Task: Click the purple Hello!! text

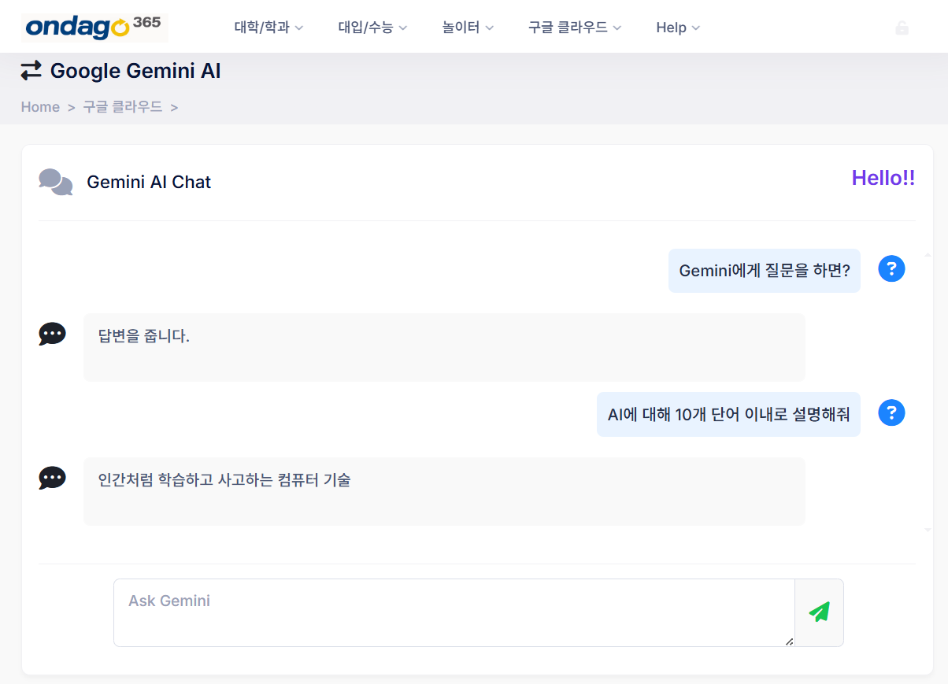Action: [883, 178]
